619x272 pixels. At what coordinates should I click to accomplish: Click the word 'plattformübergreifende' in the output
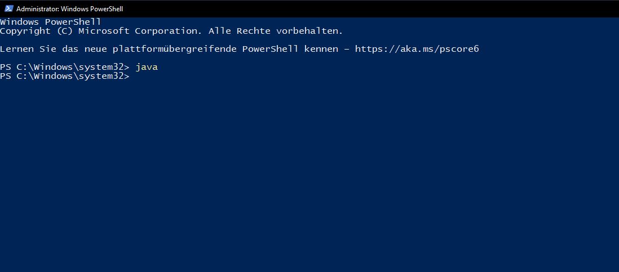[x=175, y=49]
